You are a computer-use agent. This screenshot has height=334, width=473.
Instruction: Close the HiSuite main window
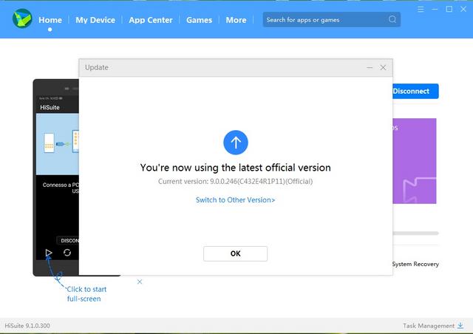[x=463, y=10]
